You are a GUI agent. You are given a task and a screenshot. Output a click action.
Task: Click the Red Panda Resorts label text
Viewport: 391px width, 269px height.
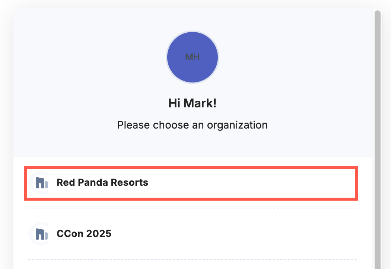click(x=102, y=182)
